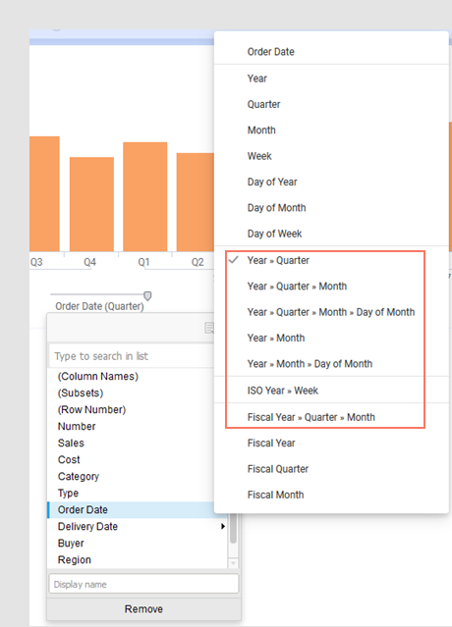The image size is (452, 627).
Task: Click the scrollbar down arrow in column list
Action: point(233,563)
